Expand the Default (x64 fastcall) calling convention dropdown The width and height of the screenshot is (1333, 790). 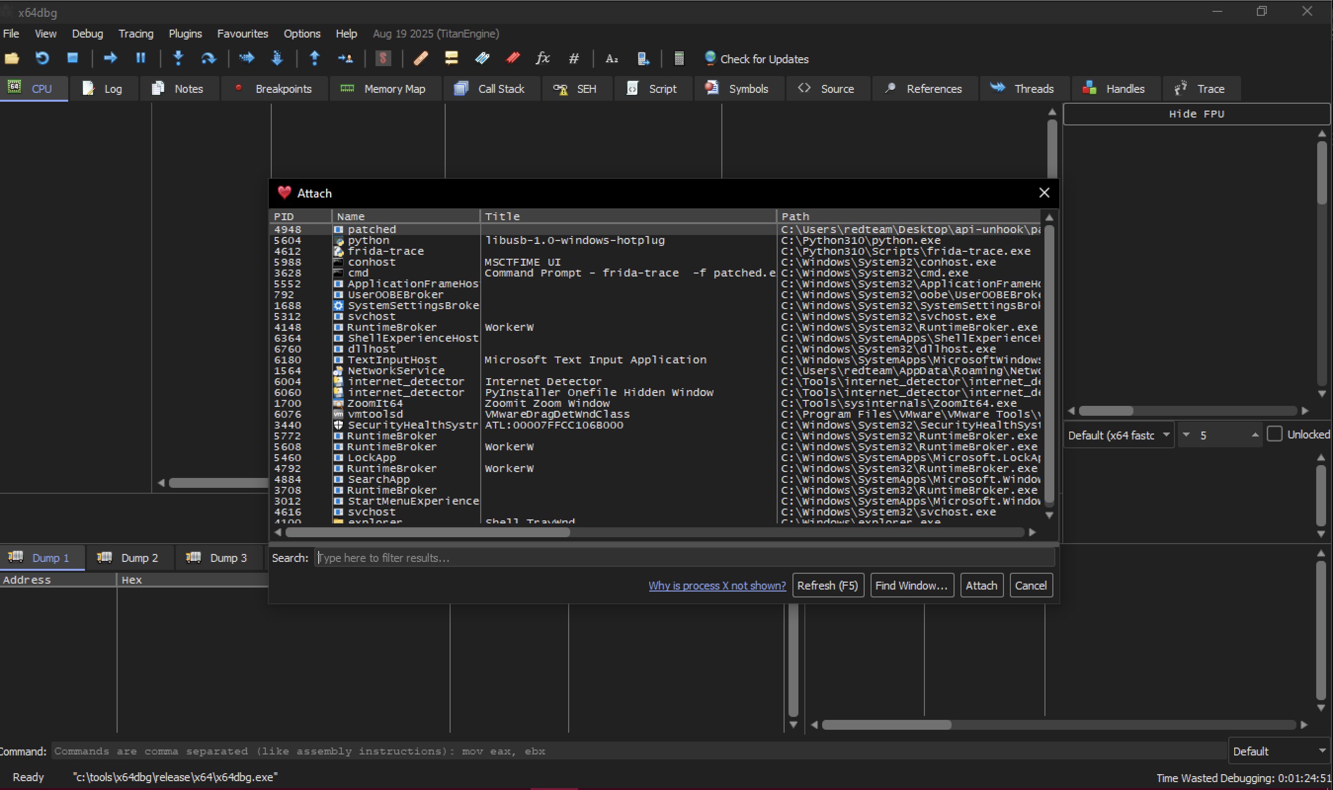point(1119,435)
